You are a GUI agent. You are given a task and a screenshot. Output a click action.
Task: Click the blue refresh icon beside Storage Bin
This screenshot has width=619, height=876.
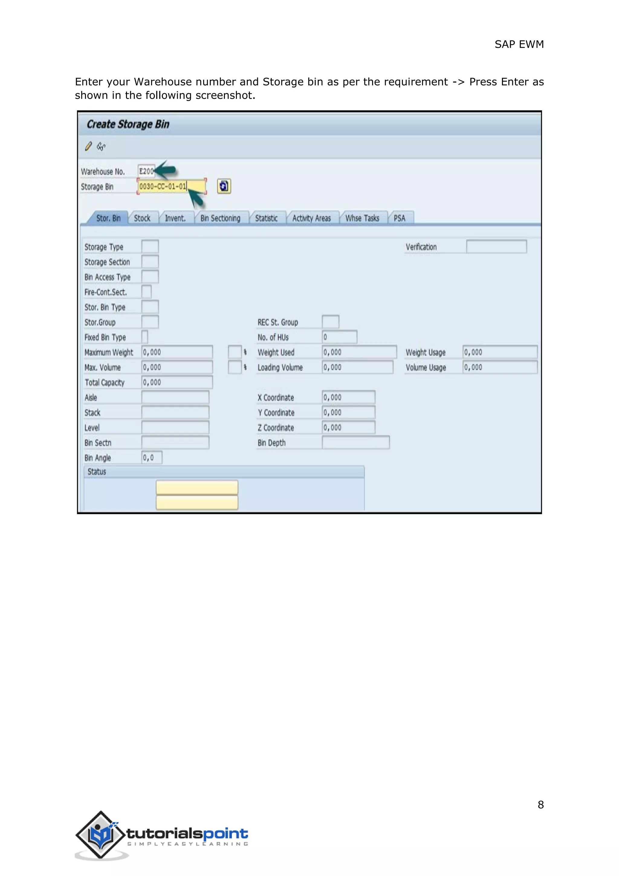(224, 186)
